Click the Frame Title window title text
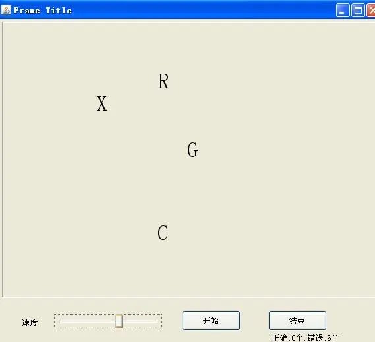375x342 pixels. point(43,11)
